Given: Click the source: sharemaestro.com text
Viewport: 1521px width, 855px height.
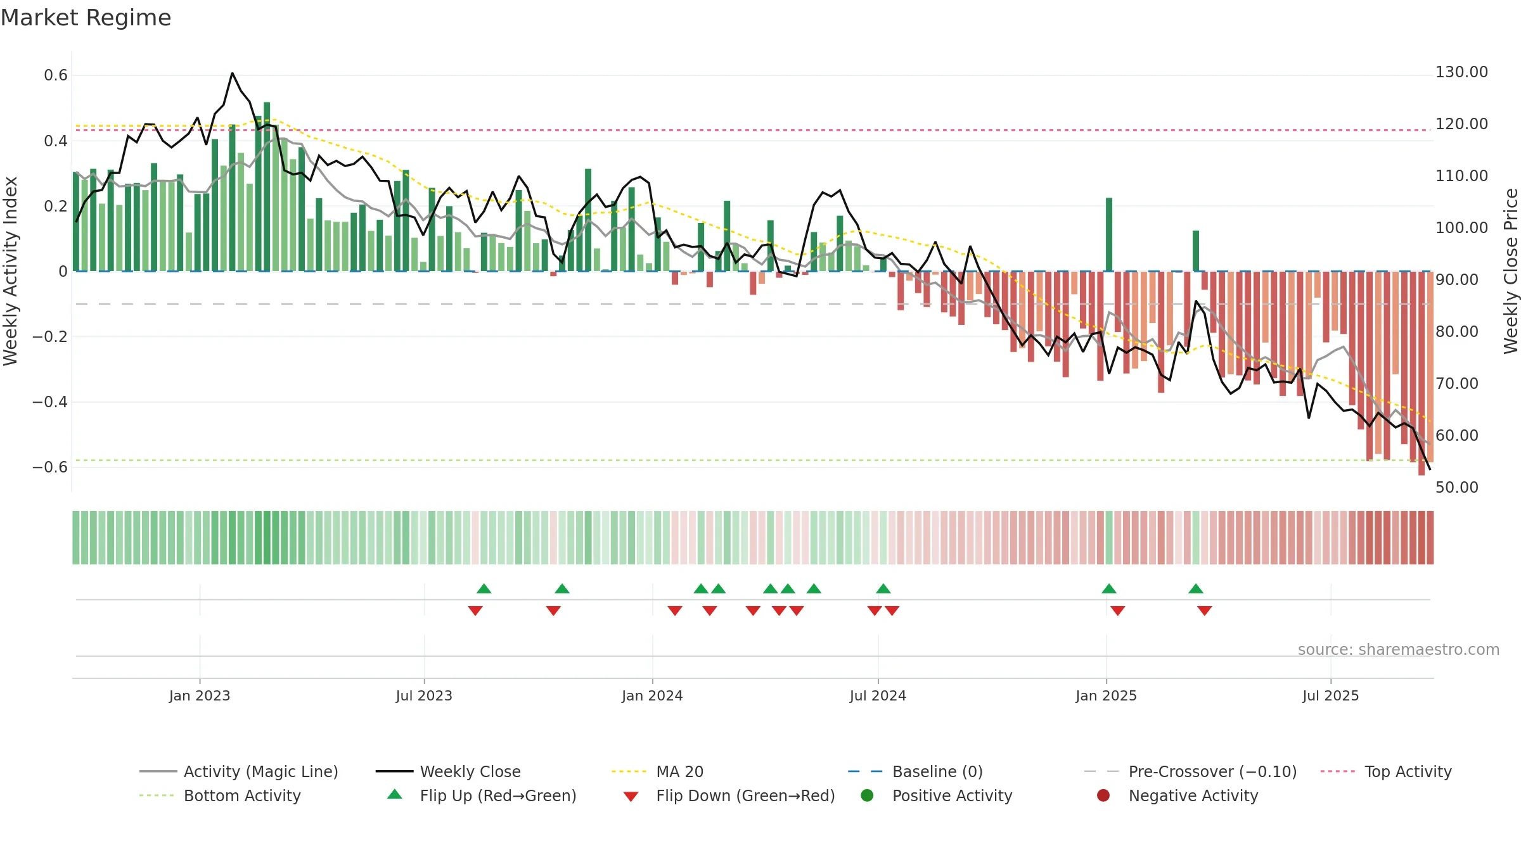Looking at the screenshot, I should (1399, 649).
